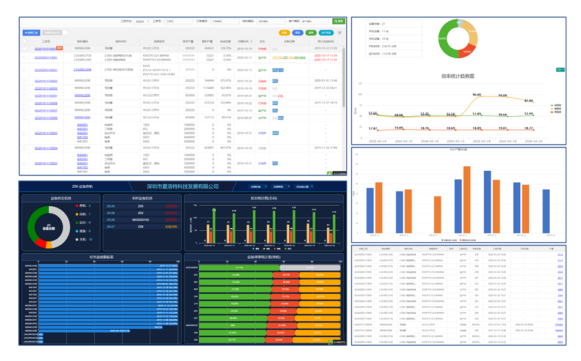Click the red line legend marker in trend chart

(552, 112)
